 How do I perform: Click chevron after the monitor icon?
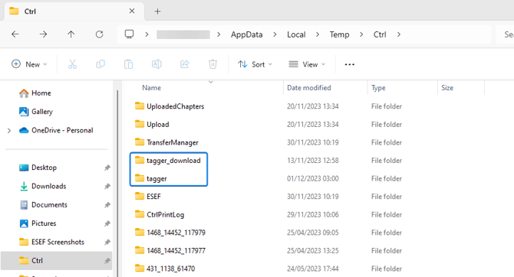click(x=147, y=34)
